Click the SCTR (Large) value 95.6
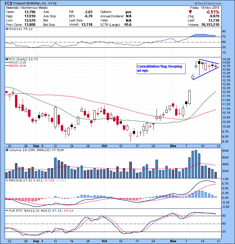This screenshot has width=235, height=244. (x=128, y=25)
